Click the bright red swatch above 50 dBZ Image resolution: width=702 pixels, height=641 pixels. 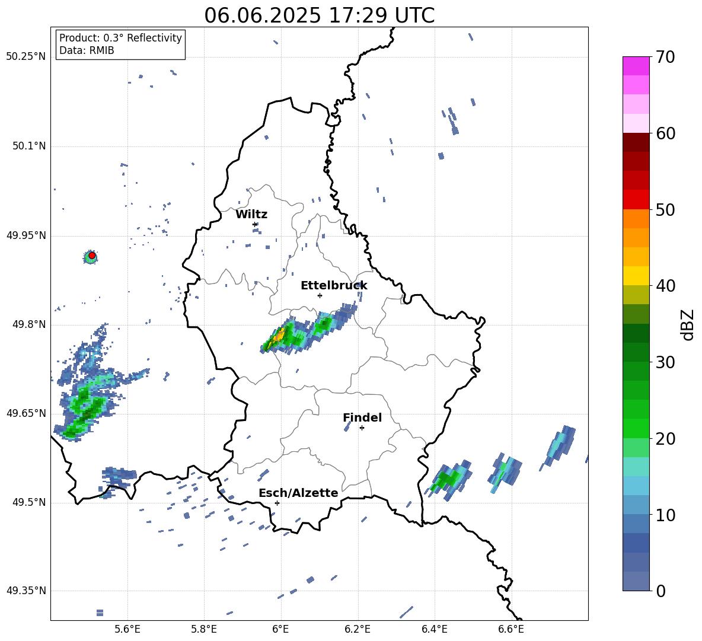click(636, 200)
